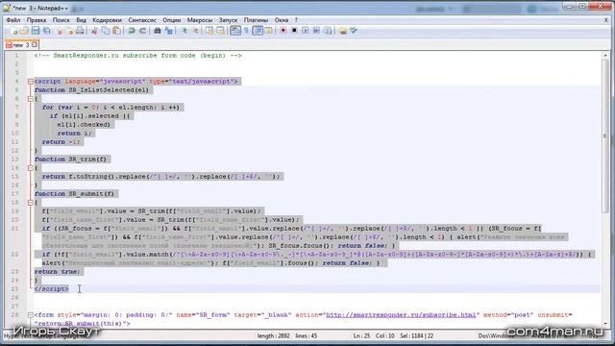Open the Макросы menu
The width and height of the screenshot is (615, 346).
[200, 20]
